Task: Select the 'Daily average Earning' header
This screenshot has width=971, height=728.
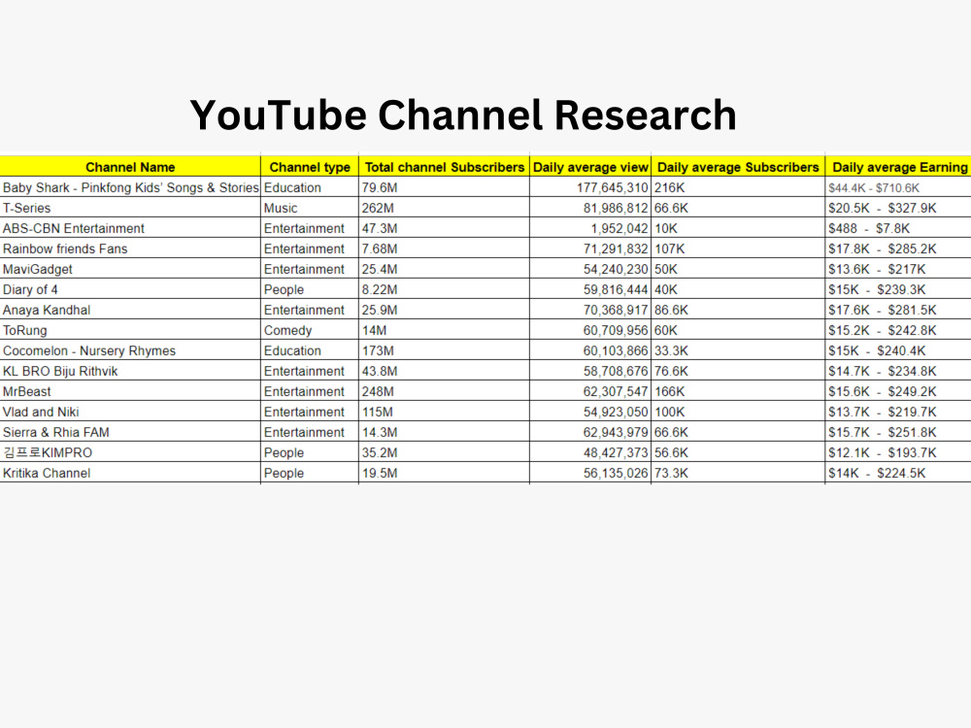Action: (x=898, y=167)
